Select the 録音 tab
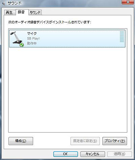The width and height of the screenshot is (135, 160). pos(22,12)
